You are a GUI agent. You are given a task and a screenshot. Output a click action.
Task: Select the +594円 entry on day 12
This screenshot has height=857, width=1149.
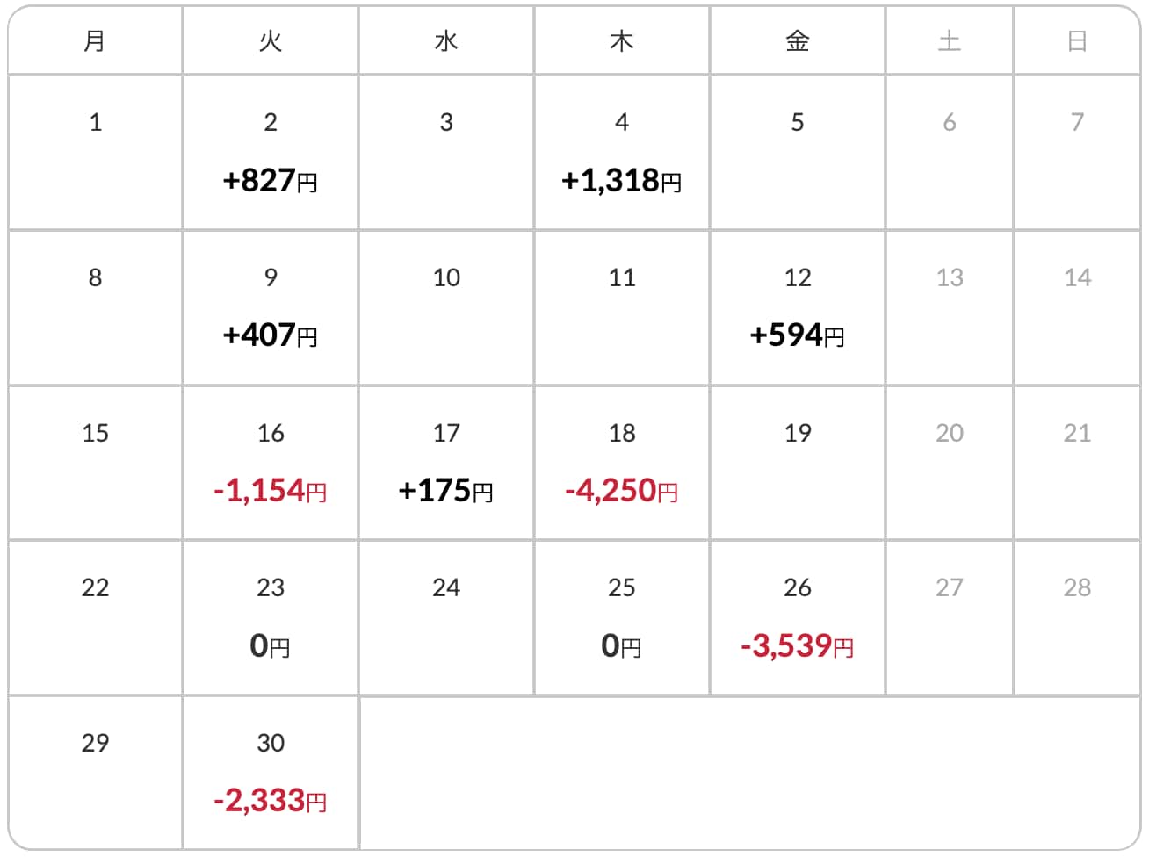(x=797, y=335)
